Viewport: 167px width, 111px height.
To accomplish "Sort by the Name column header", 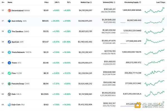I will 10,2.
